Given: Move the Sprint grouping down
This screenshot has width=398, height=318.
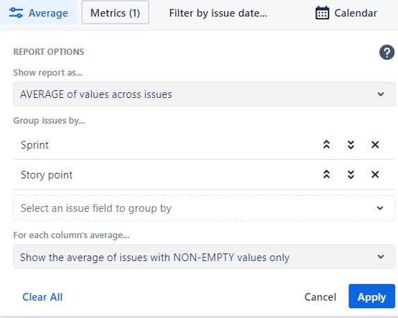Looking at the screenshot, I should click(351, 144).
